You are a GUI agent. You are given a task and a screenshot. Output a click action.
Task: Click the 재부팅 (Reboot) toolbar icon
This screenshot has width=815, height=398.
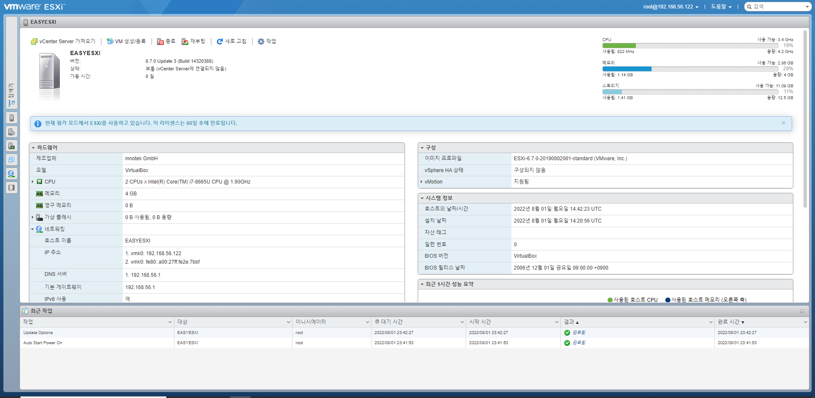click(x=185, y=42)
